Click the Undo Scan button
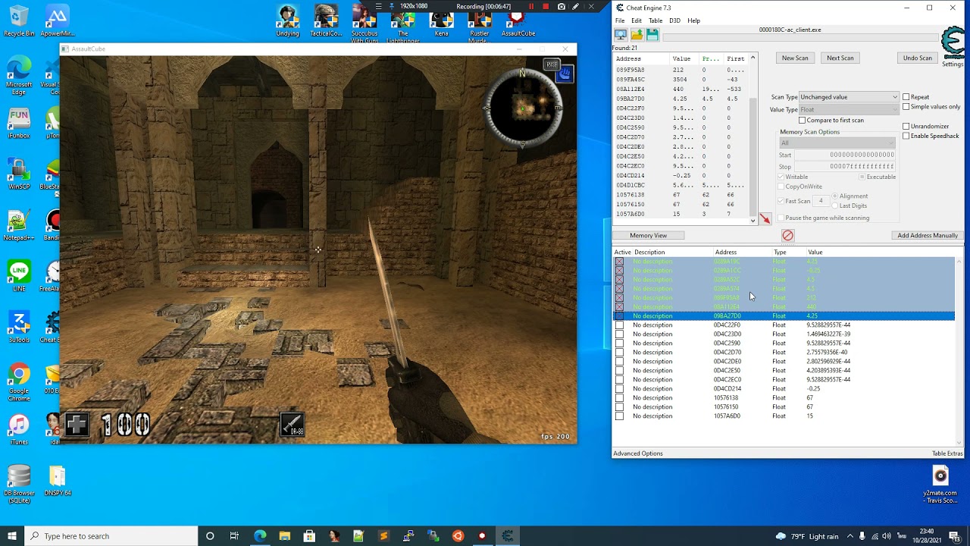This screenshot has height=546, width=970. pos(917,58)
